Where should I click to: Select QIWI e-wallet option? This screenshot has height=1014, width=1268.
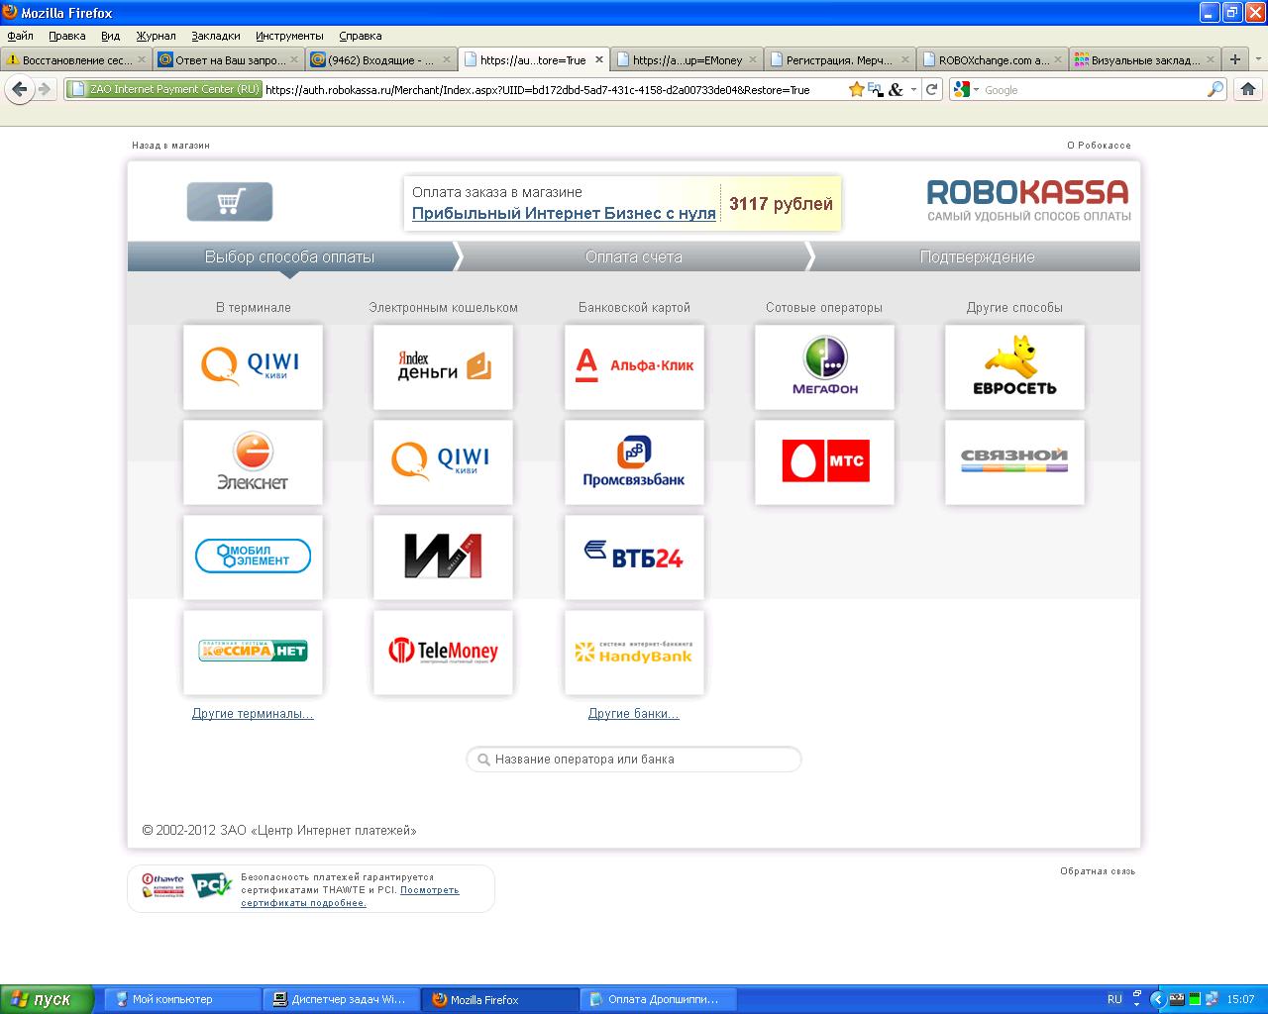(443, 461)
